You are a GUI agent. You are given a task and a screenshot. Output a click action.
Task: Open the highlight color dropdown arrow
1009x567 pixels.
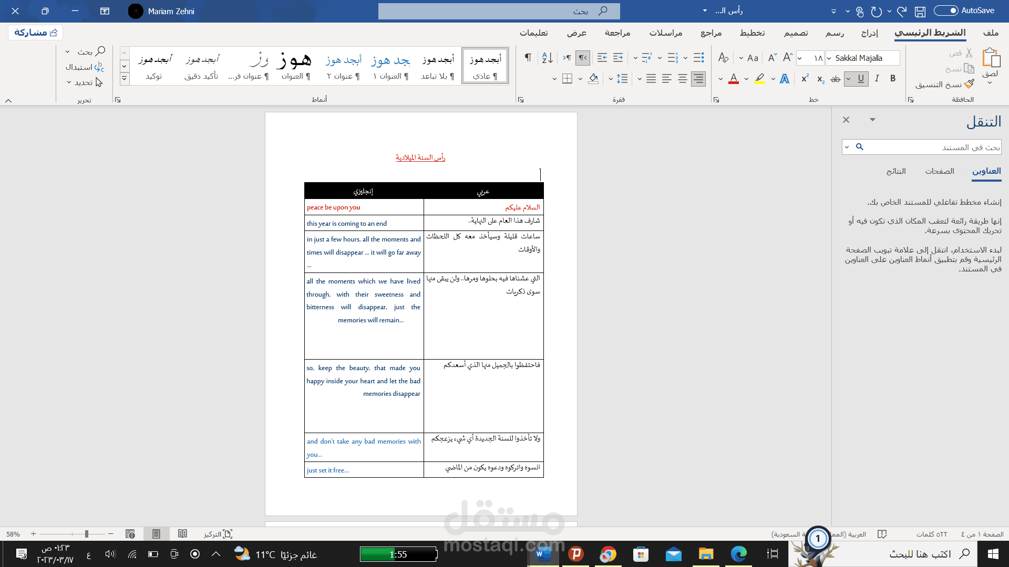coord(746,79)
